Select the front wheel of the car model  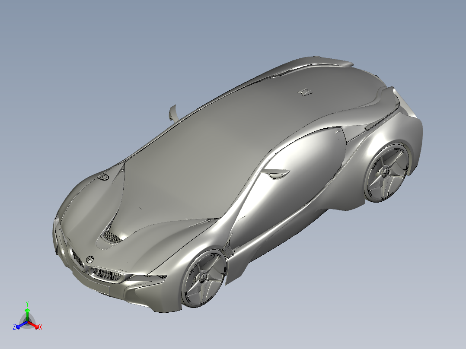203,278
